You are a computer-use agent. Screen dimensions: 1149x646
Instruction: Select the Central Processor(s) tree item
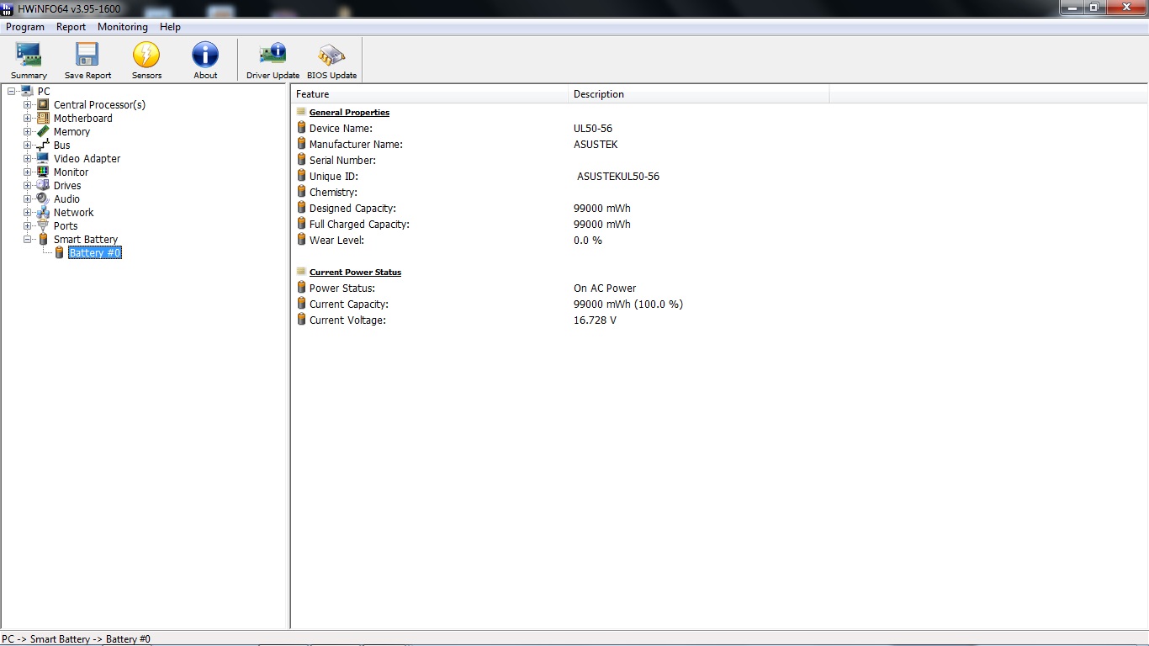tap(99, 104)
